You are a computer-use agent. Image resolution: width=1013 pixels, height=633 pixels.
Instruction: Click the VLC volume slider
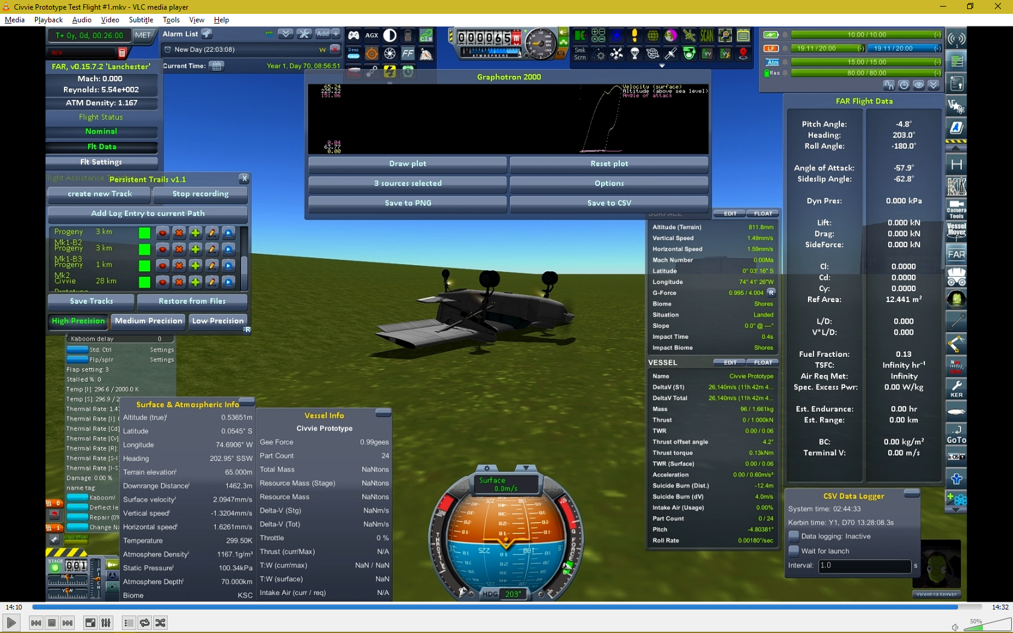(x=987, y=625)
